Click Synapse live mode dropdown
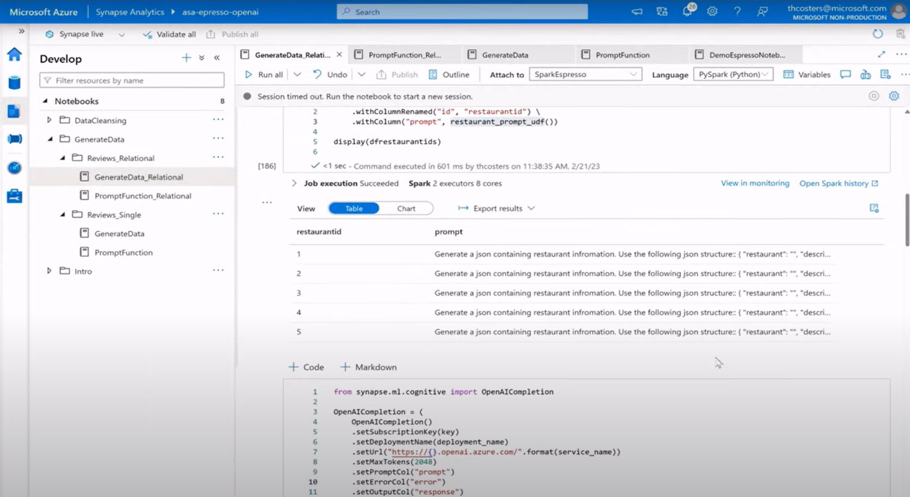Viewport: 910px width, 497px height. tap(85, 34)
